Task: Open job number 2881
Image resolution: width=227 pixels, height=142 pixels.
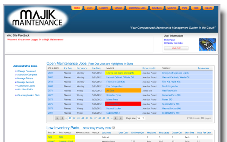Action: pyautogui.click(x=50, y=113)
